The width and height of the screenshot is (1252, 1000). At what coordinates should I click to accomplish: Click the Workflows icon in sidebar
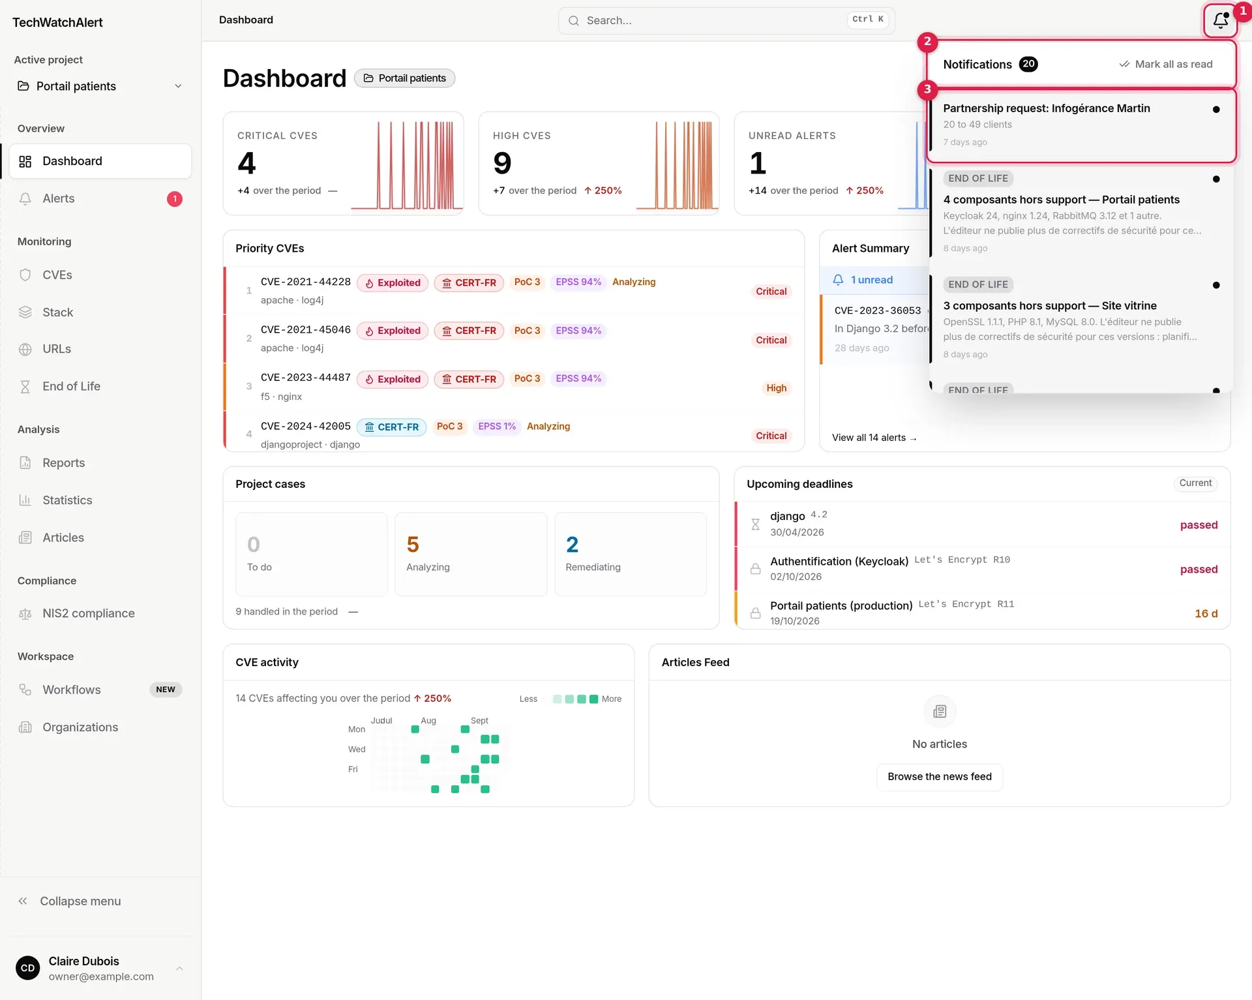(25, 690)
